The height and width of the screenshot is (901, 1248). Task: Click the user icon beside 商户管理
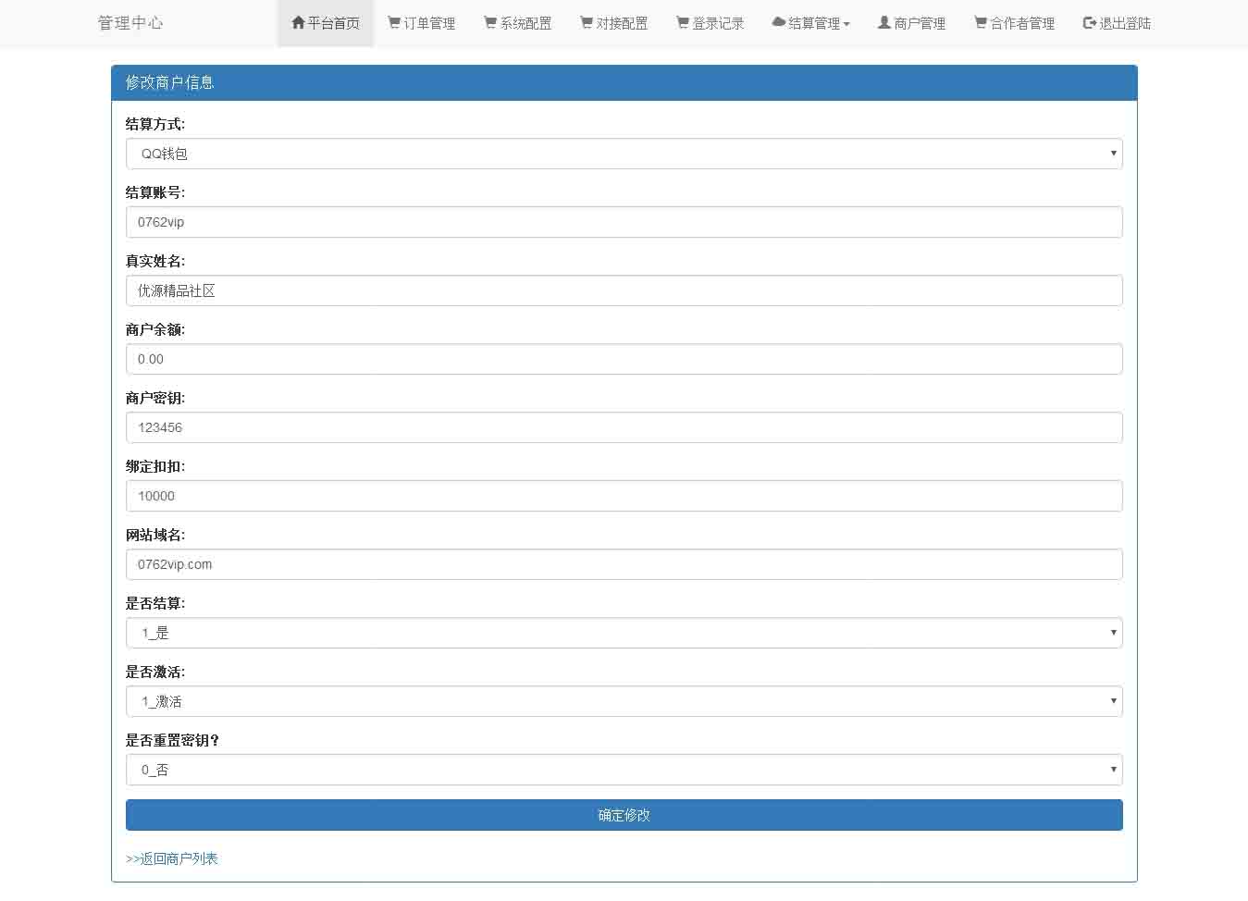[x=884, y=23]
